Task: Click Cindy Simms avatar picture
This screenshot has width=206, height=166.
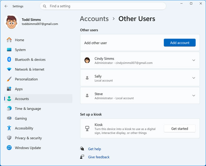Action: point(87,60)
